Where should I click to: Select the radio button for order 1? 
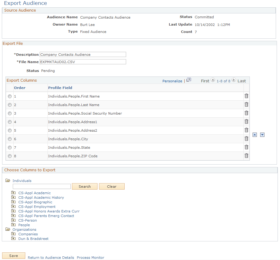click(x=9, y=96)
